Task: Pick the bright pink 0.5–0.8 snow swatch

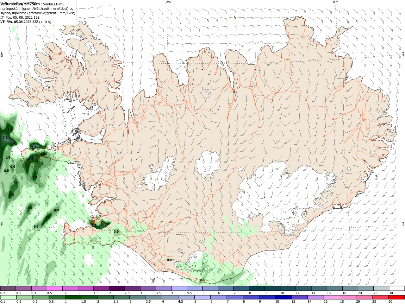Action: tap(54, 288)
